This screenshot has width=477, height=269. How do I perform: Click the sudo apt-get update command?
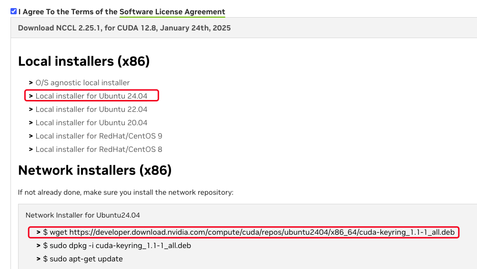83,259
